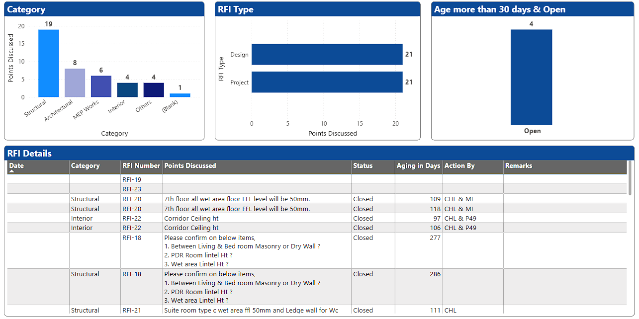Screen dimensions: 639x319
Task: Sort table by Category column header
Action: point(85,166)
